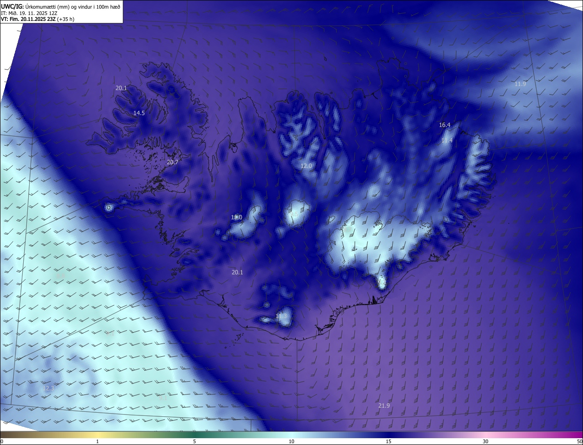Screen dimensions: 583x445
Task: Click the 1 tick label on colour scale
Action: pos(97,442)
